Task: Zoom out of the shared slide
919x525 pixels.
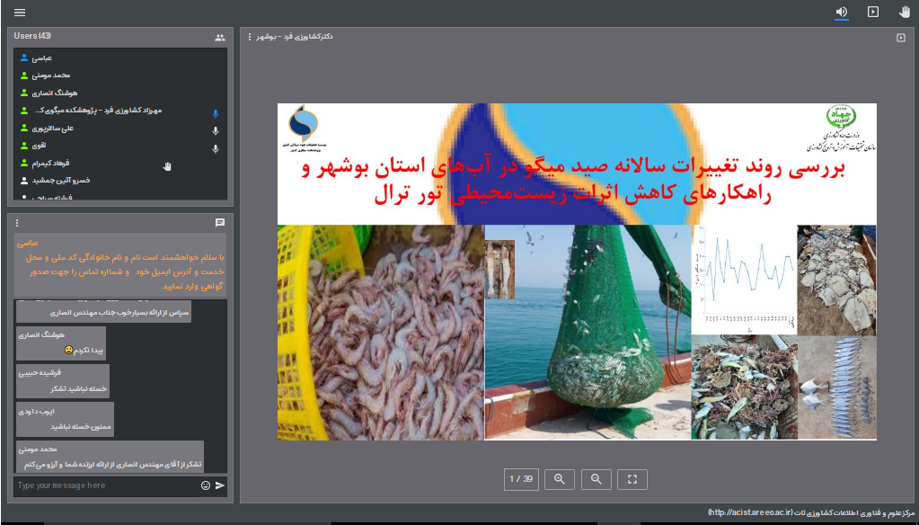Action: [x=596, y=479]
